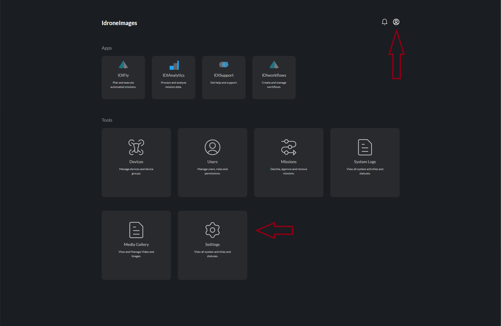Click the sliders icon on the Missions card

coord(288,147)
